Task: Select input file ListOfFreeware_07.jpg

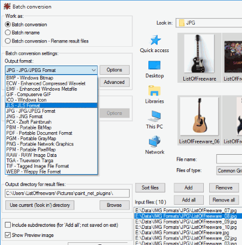Action: pyautogui.click(x=188, y=211)
